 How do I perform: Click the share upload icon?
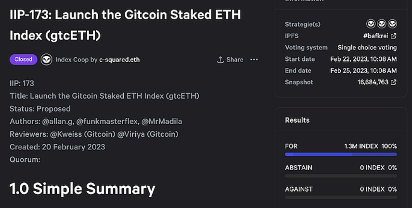(x=220, y=60)
